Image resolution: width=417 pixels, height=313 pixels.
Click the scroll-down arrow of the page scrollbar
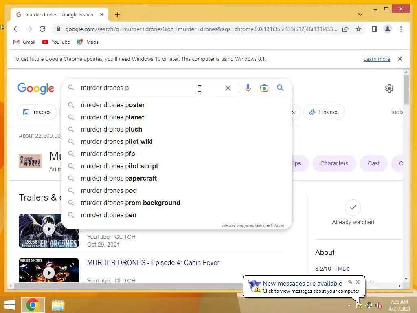coord(406,279)
